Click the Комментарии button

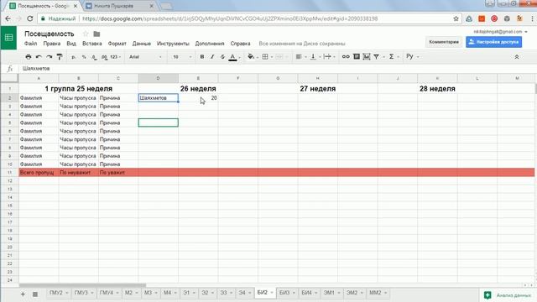tap(444, 42)
